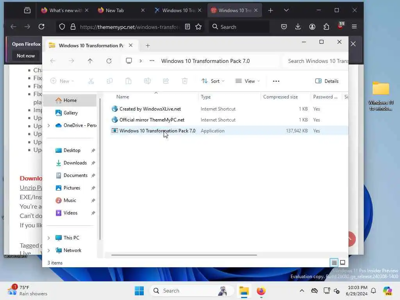The height and width of the screenshot is (300, 400).
Task: Open the New item dropdown
Action: [x=62, y=81]
